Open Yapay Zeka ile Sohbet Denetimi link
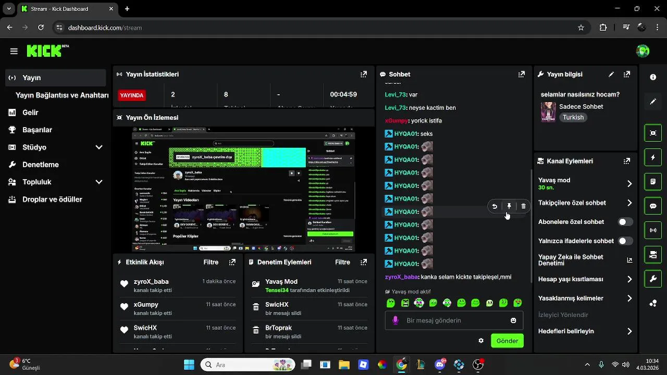This screenshot has height=375, width=667. (585, 260)
